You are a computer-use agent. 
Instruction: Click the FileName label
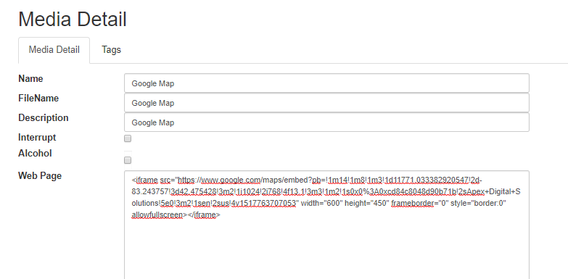[x=38, y=99]
